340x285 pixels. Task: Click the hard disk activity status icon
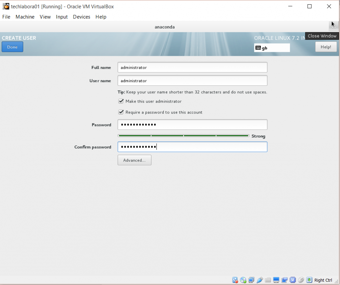[235, 280]
